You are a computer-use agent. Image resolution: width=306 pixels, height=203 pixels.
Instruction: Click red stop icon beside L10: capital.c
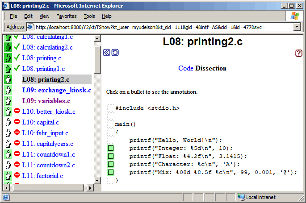click(17, 121)
